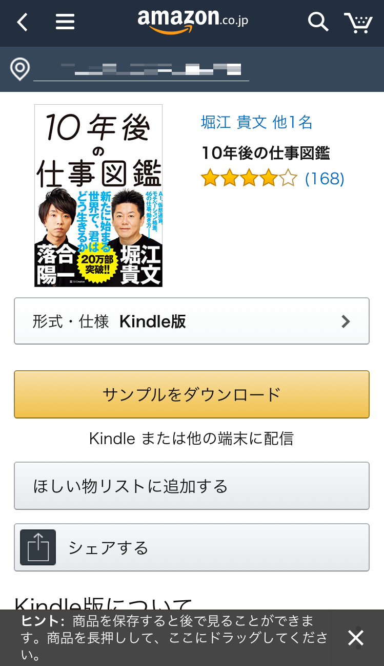Expand the 形式・仕様 Kindle版 format selector
The width and height of the screenshot is (384, 666).
[192, 321]
